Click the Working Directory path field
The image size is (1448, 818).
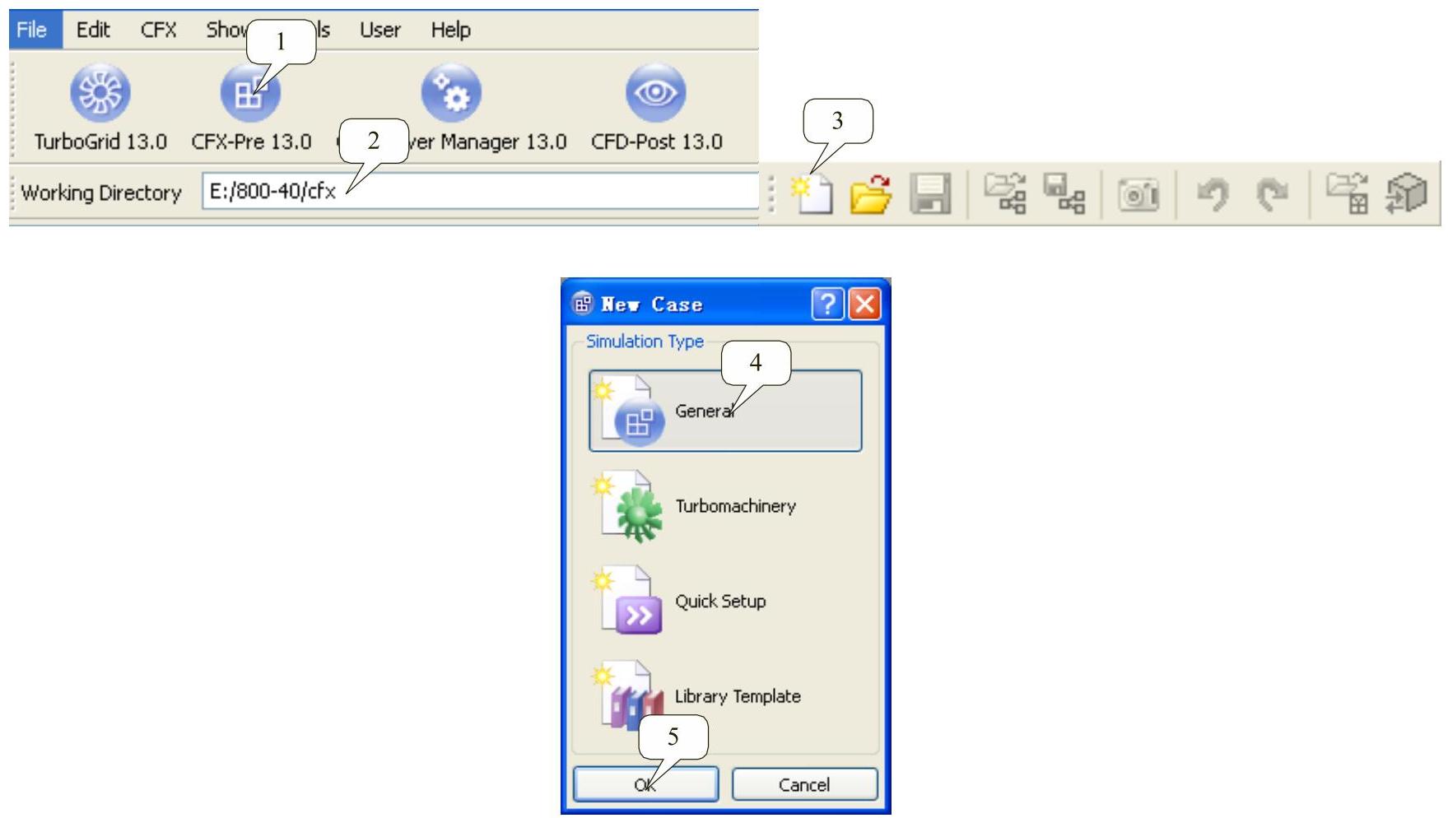click(x=480, y=192)
